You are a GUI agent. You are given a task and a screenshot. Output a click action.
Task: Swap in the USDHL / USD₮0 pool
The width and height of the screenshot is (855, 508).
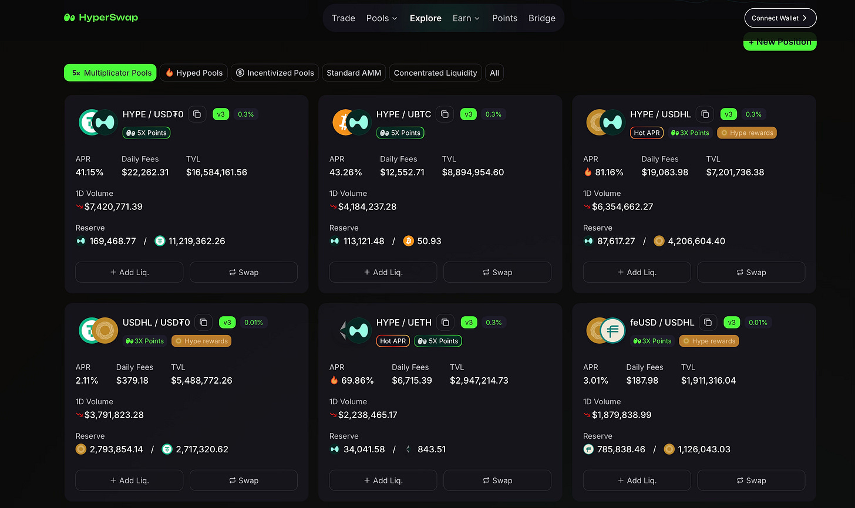[x=244, y=480]
